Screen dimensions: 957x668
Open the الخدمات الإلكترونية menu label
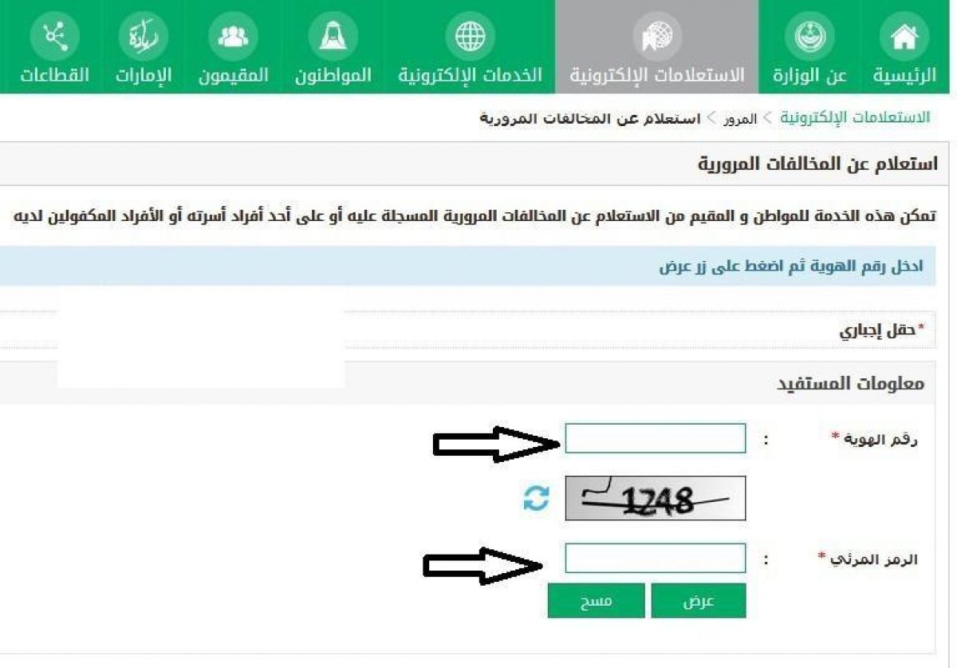(471, 76)
